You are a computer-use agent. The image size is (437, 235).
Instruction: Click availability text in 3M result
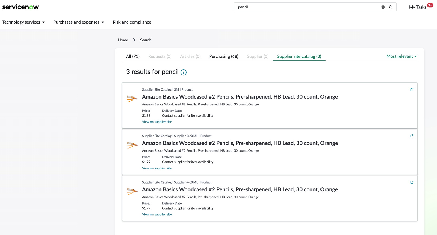[188, 115]
